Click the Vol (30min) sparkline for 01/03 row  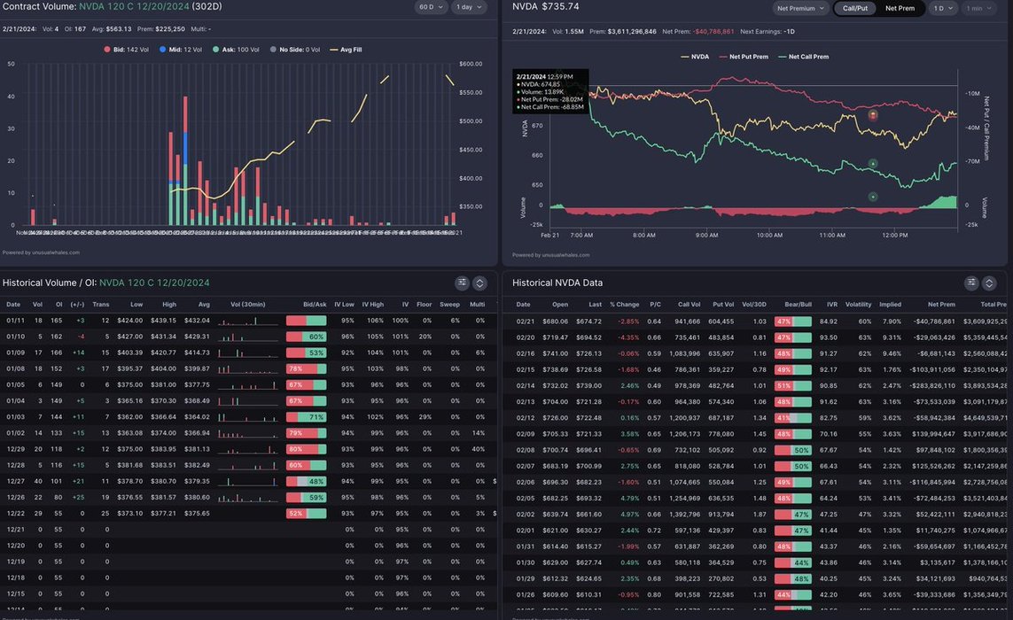tap(248, 417)
